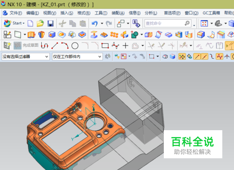Select the Circle sketch tool
The height and width of the screenshot is (170, 234).
[75, 46]
